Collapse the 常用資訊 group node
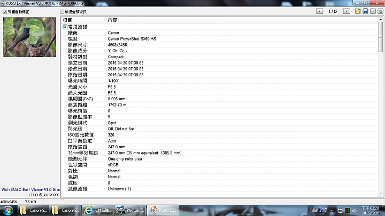Image resolution: width=385 pixels, height=216 pixels. pyautogui.click(x=65, y=27)
